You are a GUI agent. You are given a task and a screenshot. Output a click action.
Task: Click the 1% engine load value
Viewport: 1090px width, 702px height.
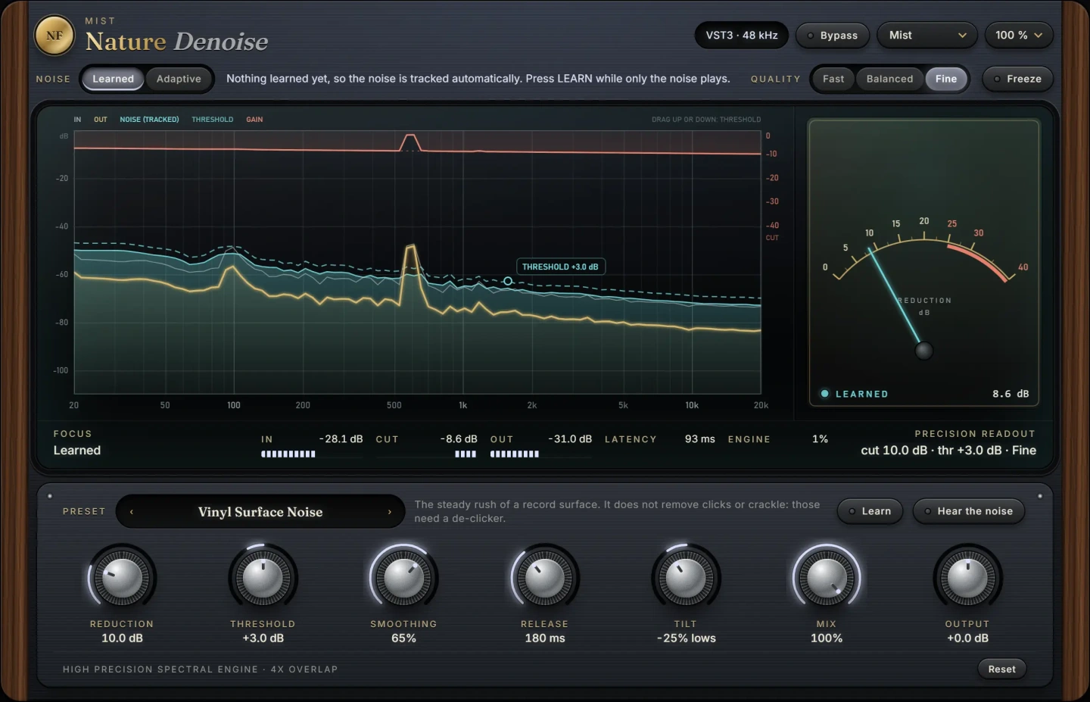click(x=820, y=439)
